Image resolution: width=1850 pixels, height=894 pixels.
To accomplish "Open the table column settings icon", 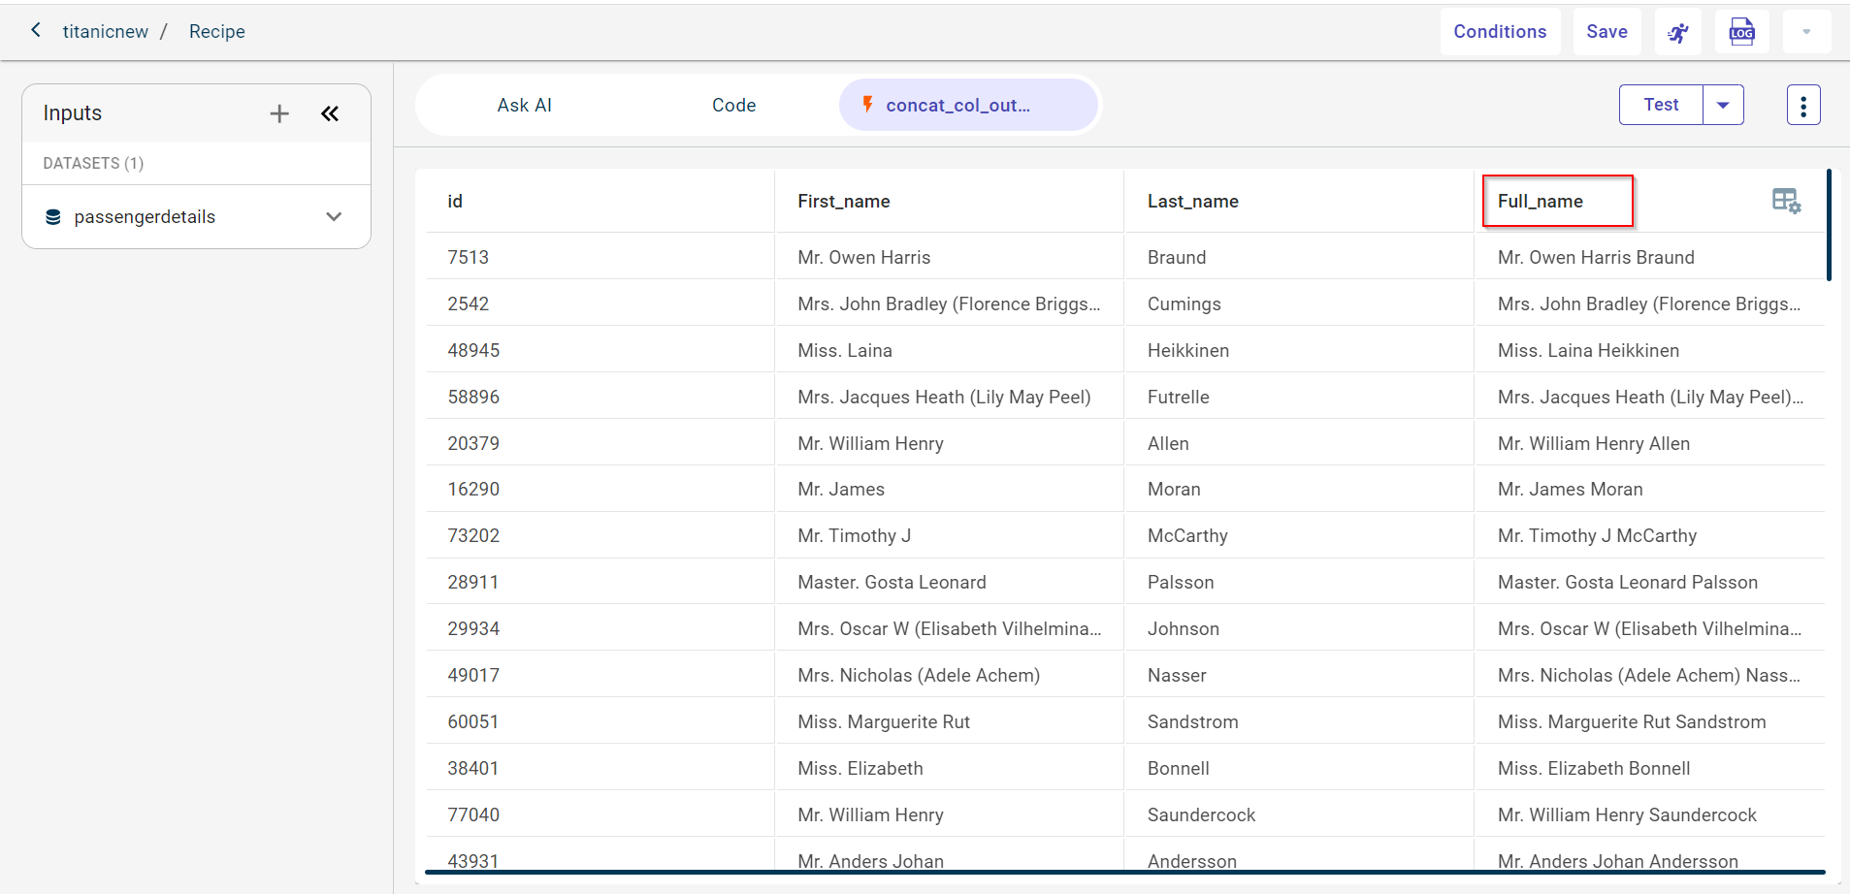I will click(1785, 201).
